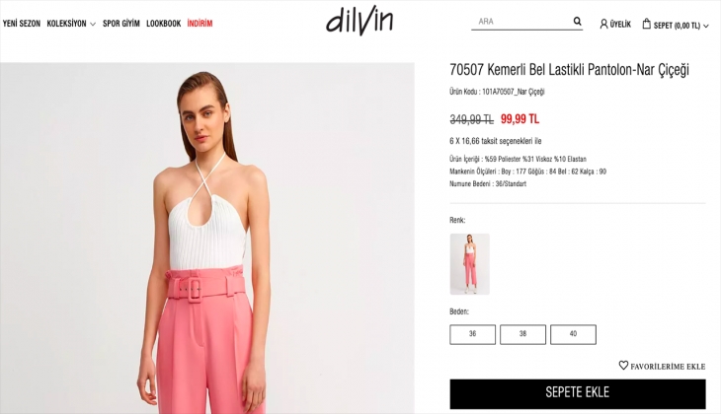Click FAVORİLERİME EKLE link

[668, 367]
